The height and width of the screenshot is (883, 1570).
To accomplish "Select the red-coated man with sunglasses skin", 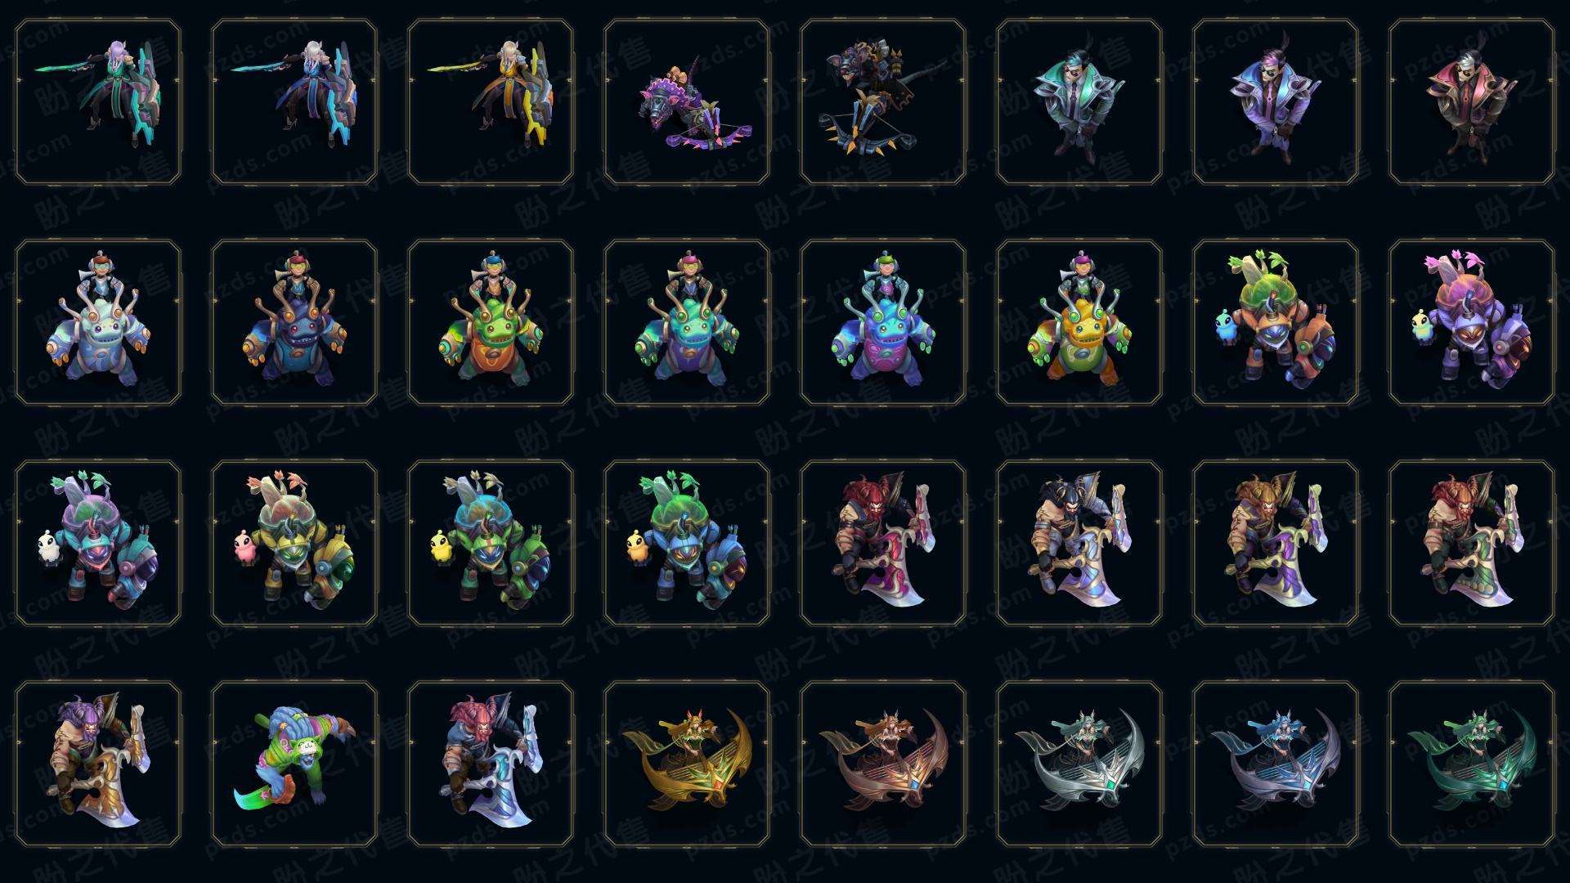I will click(x=1472, y=102).
